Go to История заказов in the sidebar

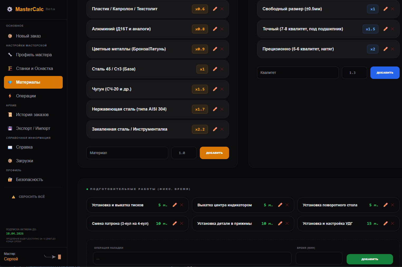coord(32,115)
